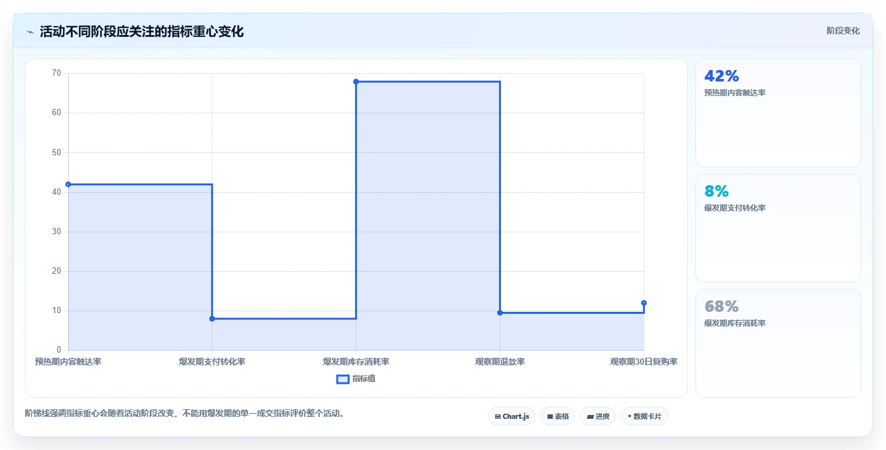Open the 42% 预热期内容触达率 card

tap(778, 113)
